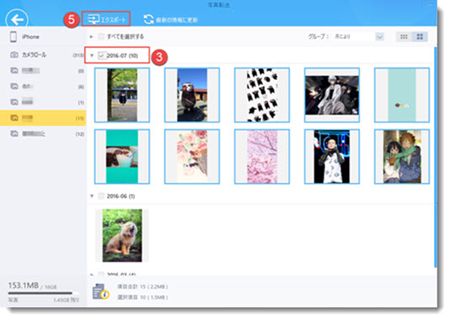Collapse the 2016-06 group
450x320 pixels.
[92, 196]
